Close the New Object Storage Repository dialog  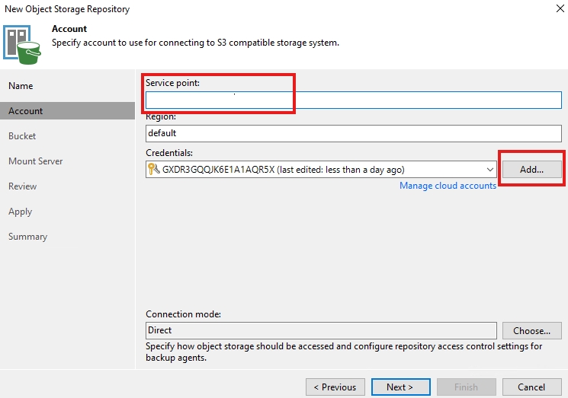pyautogui.click(x=551, y=9)
